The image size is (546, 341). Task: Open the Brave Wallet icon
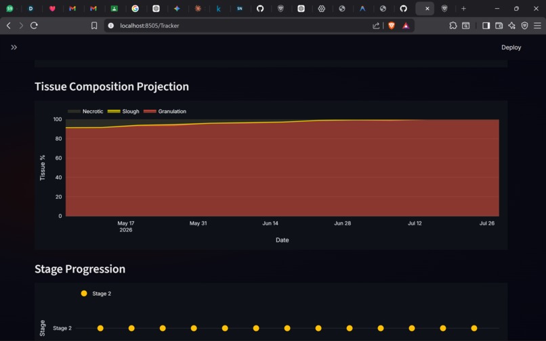(499, 26)
